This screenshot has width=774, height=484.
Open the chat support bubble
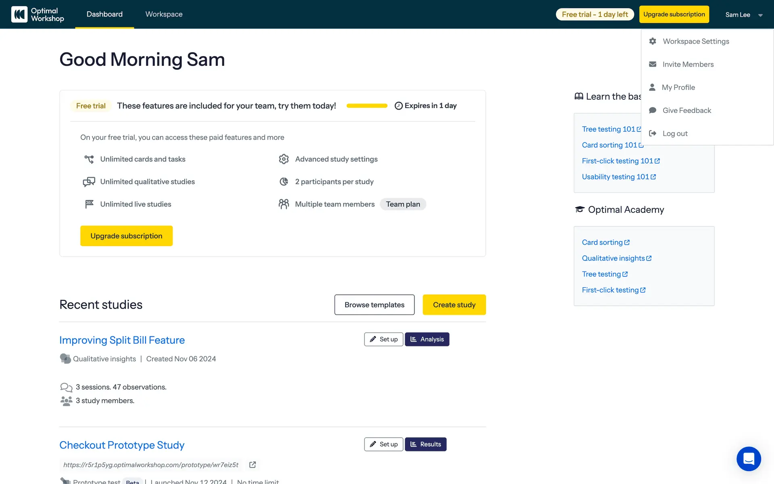click(x=749, y=459)
